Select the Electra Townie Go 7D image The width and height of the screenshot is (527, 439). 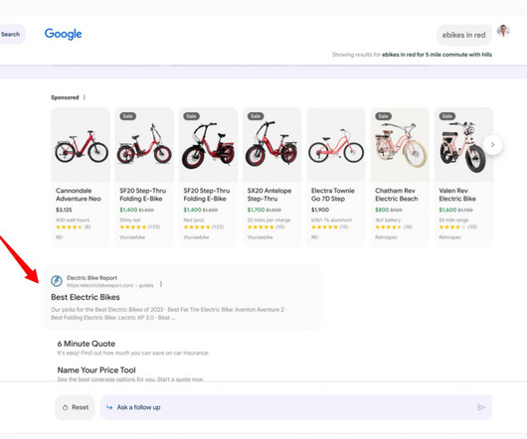click(x=336, y=145)
